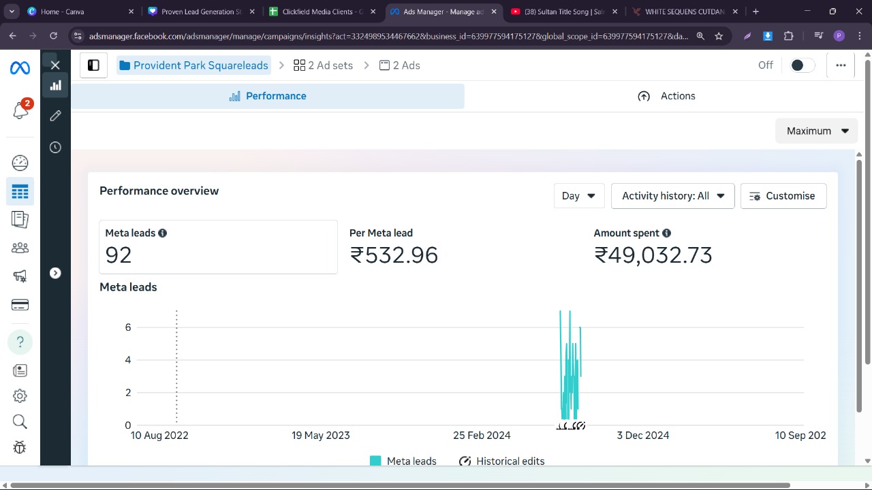Toggle the side panel layout button
The height and width of the screenshot is (490, 872).
pyautogui.click(x=93, y=65)
